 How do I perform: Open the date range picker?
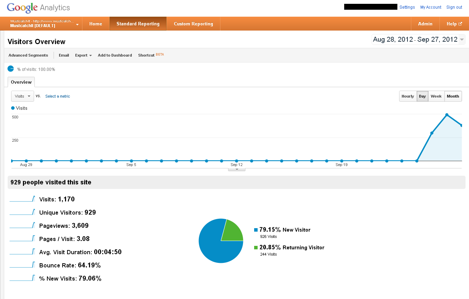[x=418, y=40]
